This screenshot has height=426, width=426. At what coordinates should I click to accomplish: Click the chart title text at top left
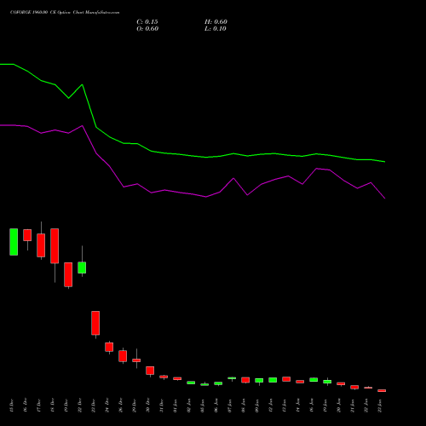tap(65, 13)
